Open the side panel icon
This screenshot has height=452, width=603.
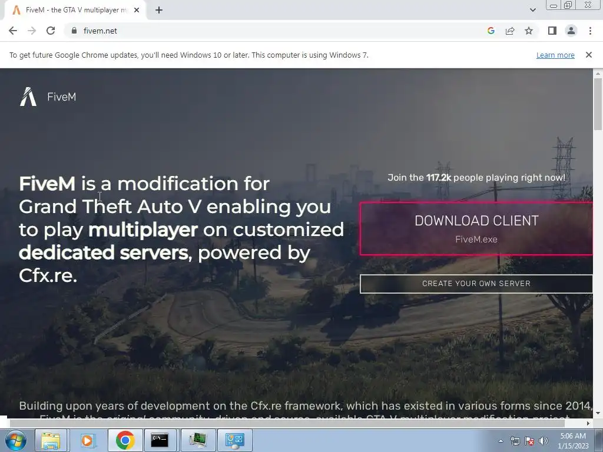coord(552,31)
